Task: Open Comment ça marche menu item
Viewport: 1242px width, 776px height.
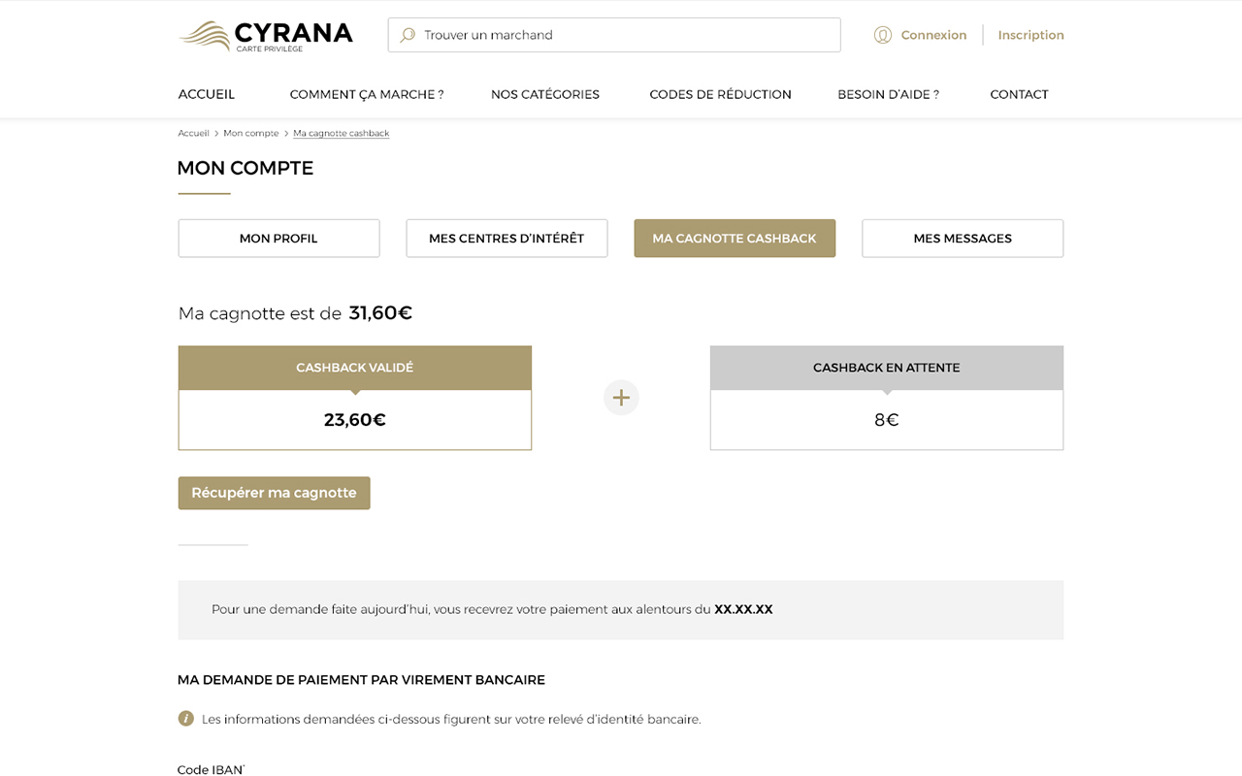Action: coord(367,94)
